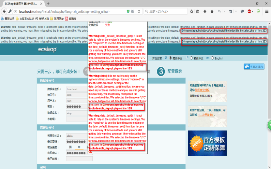Open 新手上路 bookmark
This screenshot has height=169, width=271.
tap(42, 19)
